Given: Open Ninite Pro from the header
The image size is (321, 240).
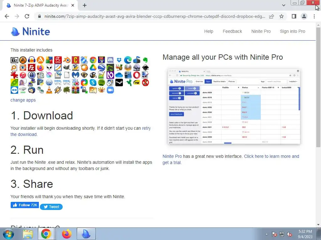Looking at the screenshot, I should coord(261,32).
